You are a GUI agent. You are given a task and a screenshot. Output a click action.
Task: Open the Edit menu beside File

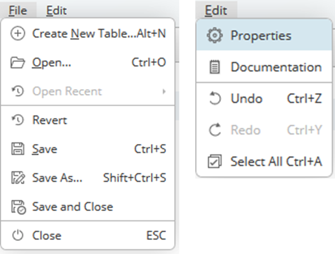tap(57, 10)
